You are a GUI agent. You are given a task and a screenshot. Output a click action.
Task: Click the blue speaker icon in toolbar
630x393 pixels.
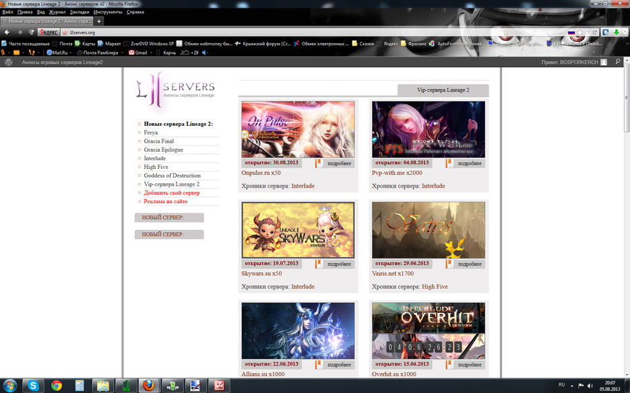pyautogui.click(x=205, y=52)
